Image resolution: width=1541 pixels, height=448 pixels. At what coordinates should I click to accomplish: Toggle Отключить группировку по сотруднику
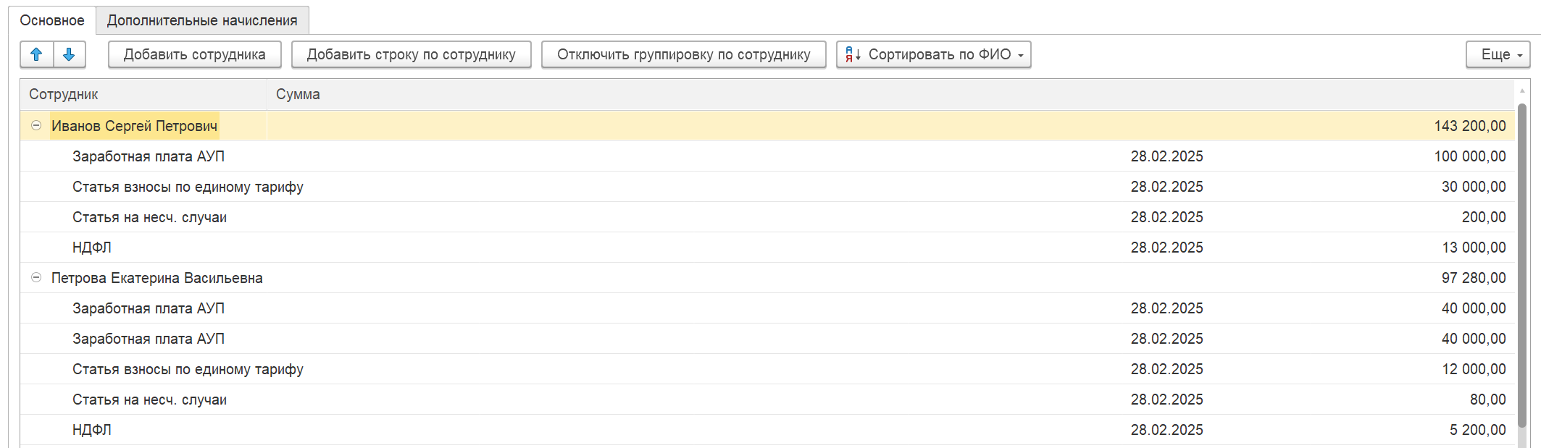point(684,54)
